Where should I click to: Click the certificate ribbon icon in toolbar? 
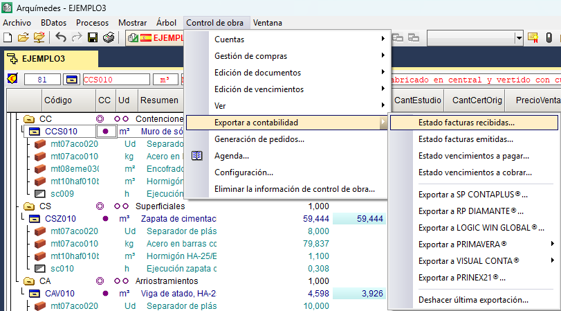tap(533, 37)
